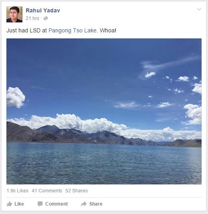
Task: Open the post options chevron menu
Action: pos(199,9)
